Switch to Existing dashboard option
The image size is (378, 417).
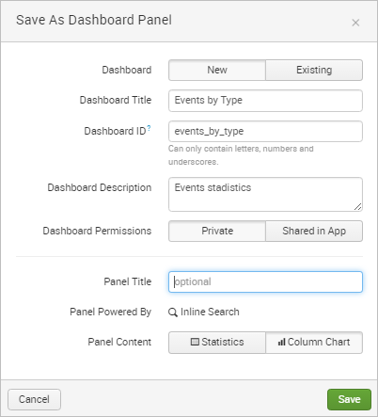tap(314, 70)
